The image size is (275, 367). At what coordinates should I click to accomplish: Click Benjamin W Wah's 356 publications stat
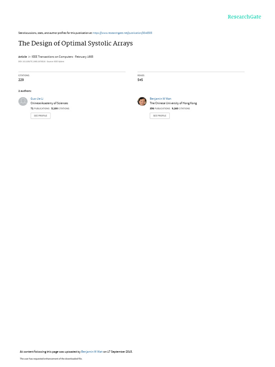click(x=160, y=109)
